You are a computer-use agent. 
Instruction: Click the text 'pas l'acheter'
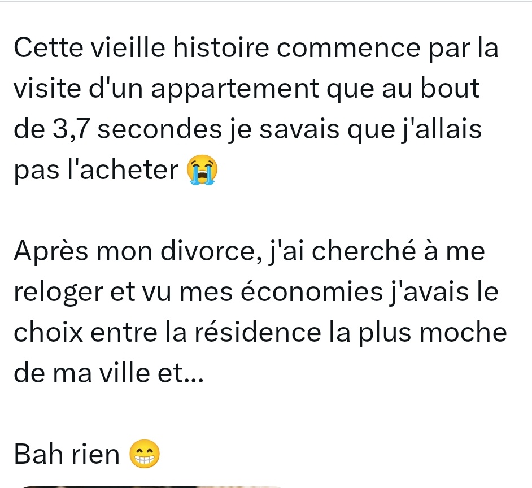(96, 169)
